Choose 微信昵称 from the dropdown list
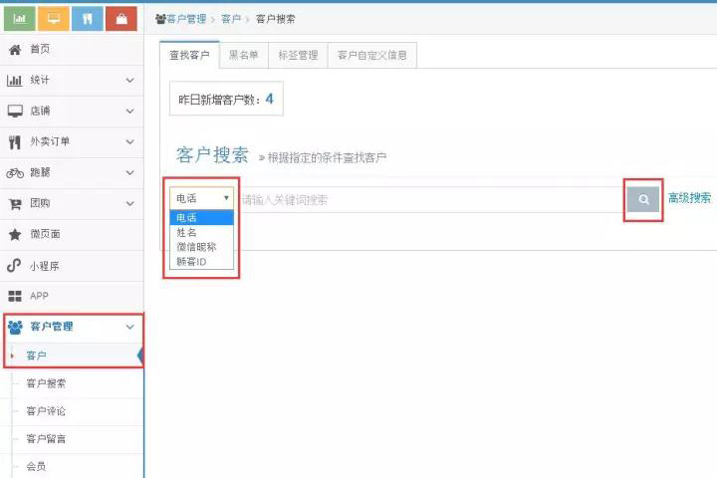 (x=201, y=247)
